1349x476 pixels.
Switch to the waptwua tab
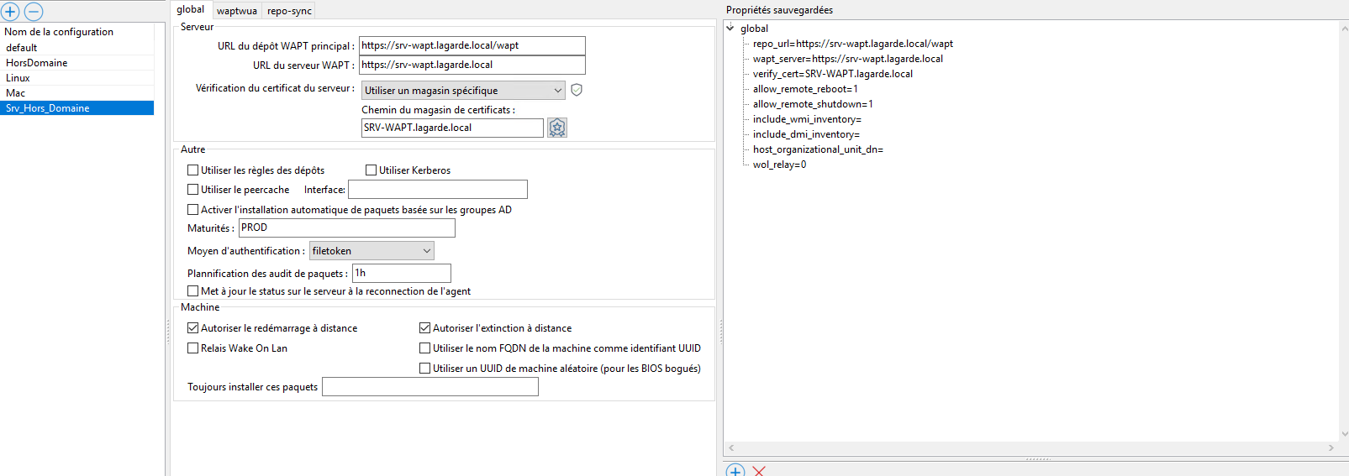237,11
